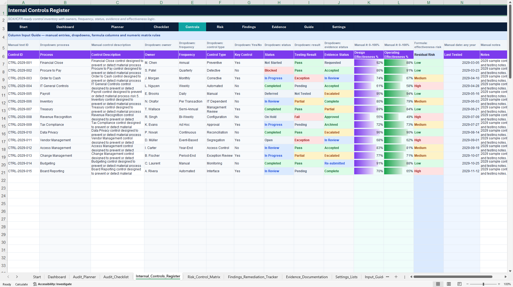Click horizontal scrollbar left arrow
This screenshot has width=513, height=287.
click(x=411, y=277)
